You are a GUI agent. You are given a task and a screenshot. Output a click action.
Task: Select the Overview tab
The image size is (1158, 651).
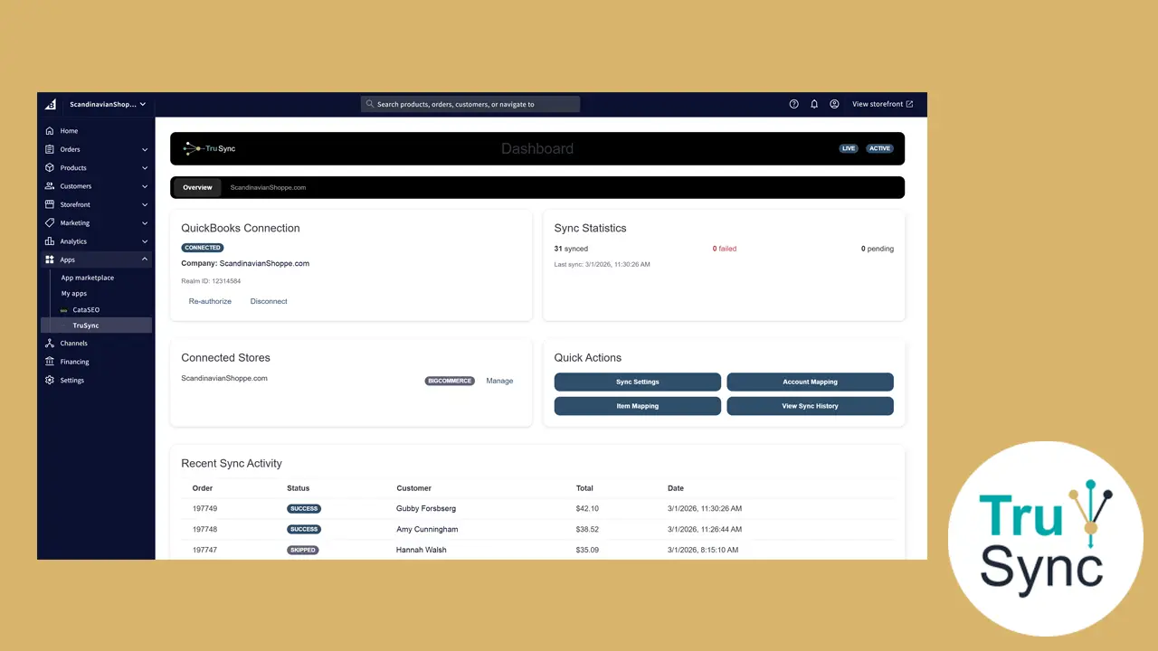pyautogui.click(x=197, y=187)
